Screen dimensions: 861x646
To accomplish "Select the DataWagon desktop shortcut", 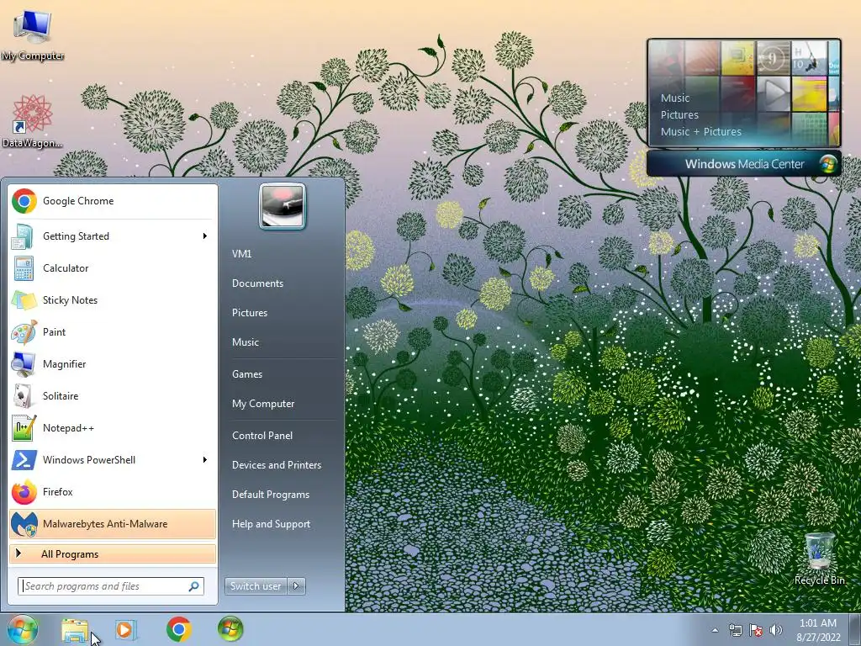I will 33,121.
